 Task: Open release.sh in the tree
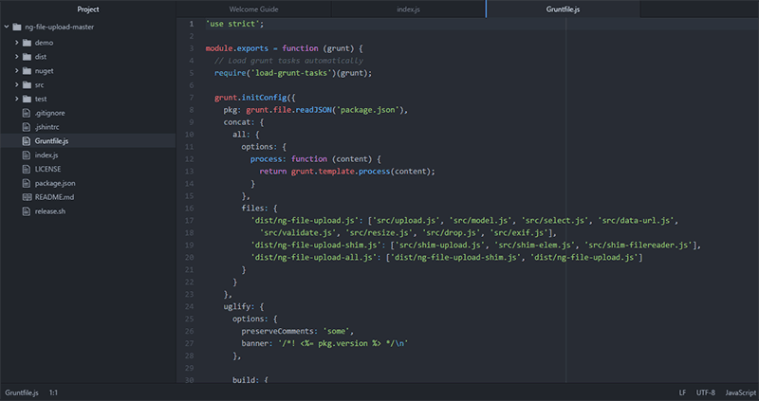[50, 210]
